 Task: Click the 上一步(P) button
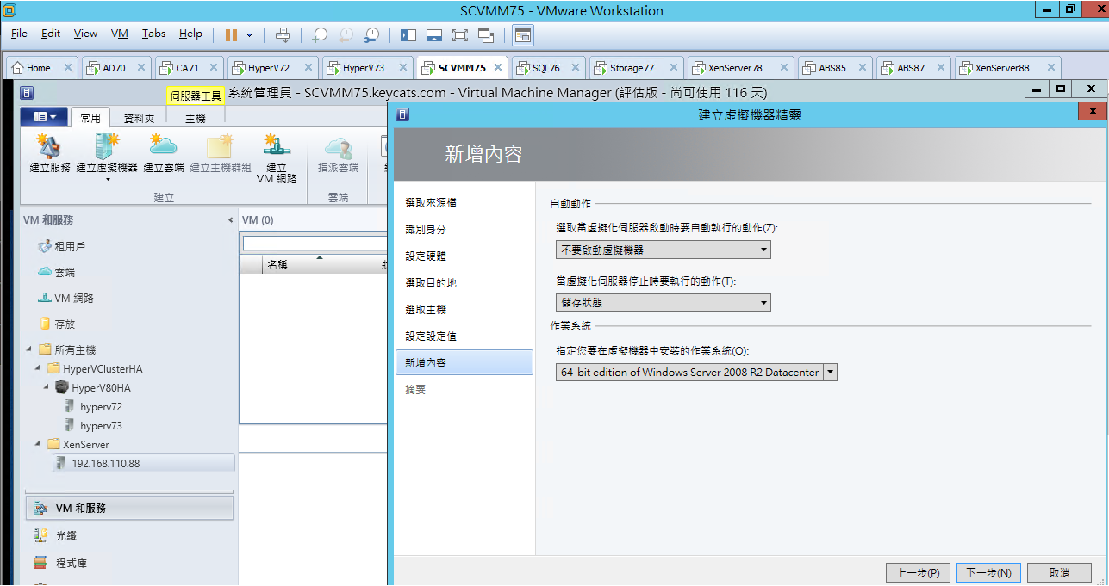(918, 572)
